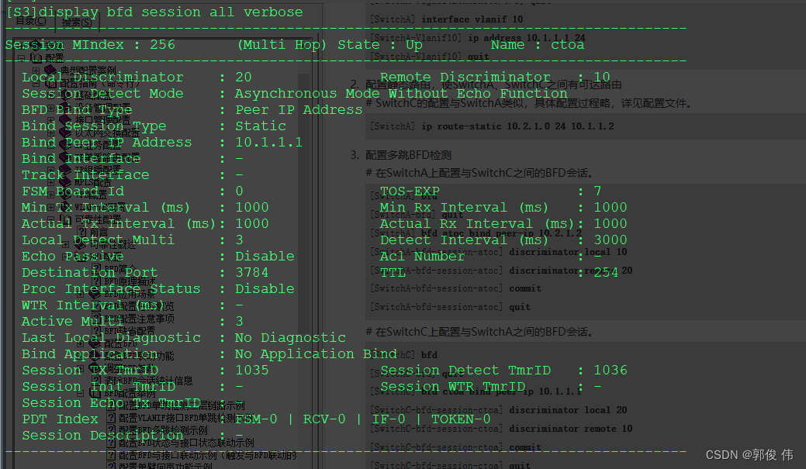Select the 可靠性配置 tree item
The width and height of the screenshot is (806, 469).
pyautogui.click(x=98, y=219)
